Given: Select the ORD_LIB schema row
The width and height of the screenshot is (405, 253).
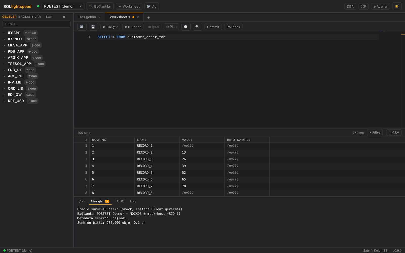Looking at the screenshot, I should point(36,89).
